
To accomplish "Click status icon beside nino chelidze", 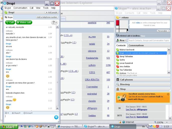I will click(x=118, y=66).
